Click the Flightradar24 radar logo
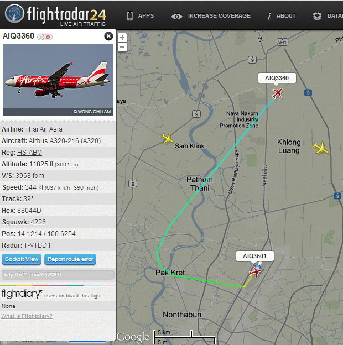The width and height of the screenshot is (343, 345). point(14,14)
